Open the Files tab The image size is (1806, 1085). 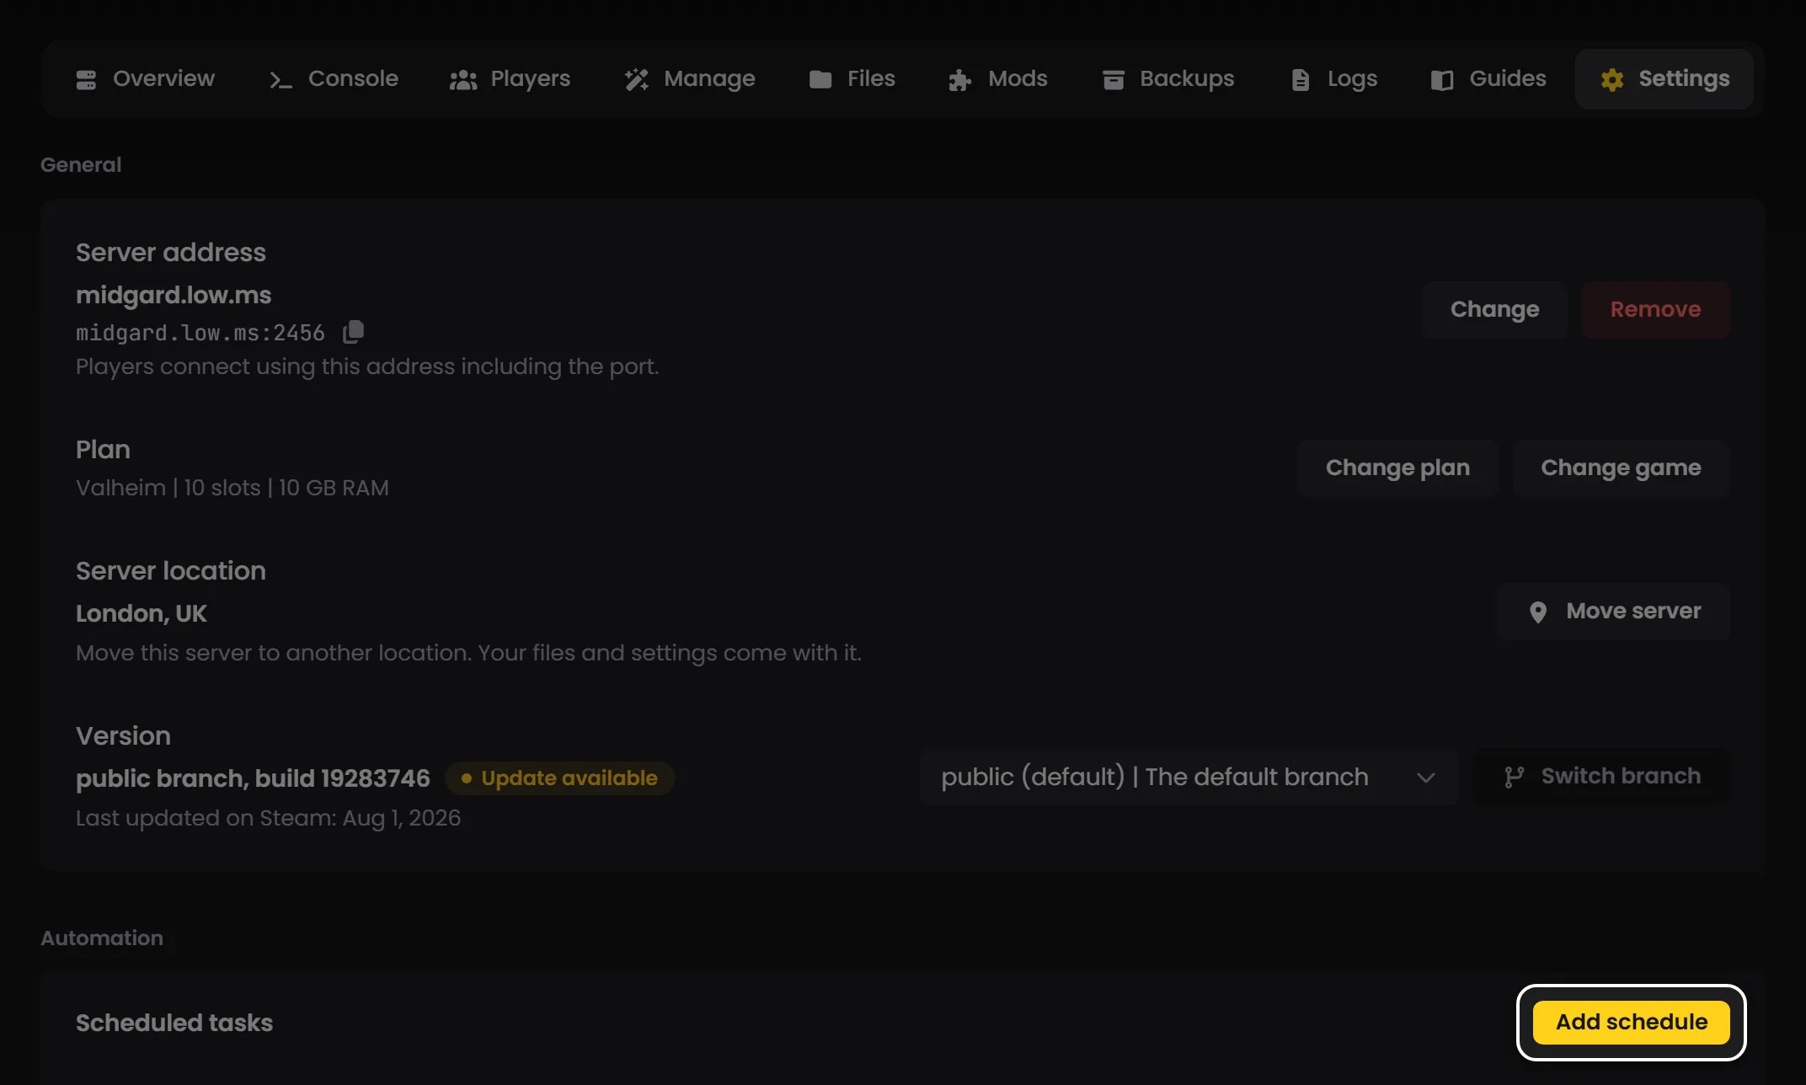coord(852,79)
